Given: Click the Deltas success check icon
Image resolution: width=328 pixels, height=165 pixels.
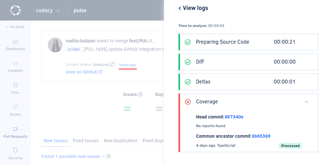Looking at the screenshot, I should 188,82.
